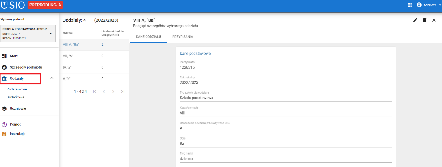Image resolution: width=442 pixels, height=167 pixels.
Task: Close the class details panel
Action: pyautogui.click(x=434, y=20)
